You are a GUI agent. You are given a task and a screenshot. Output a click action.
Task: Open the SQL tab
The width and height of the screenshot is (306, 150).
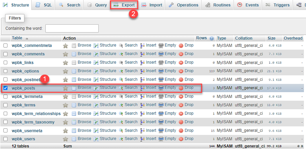[x=44, y=5]
